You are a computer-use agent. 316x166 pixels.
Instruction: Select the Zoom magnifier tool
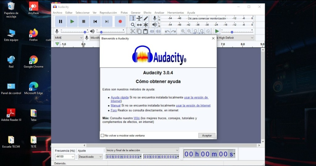pyautogui.click(x=133, y=25)
